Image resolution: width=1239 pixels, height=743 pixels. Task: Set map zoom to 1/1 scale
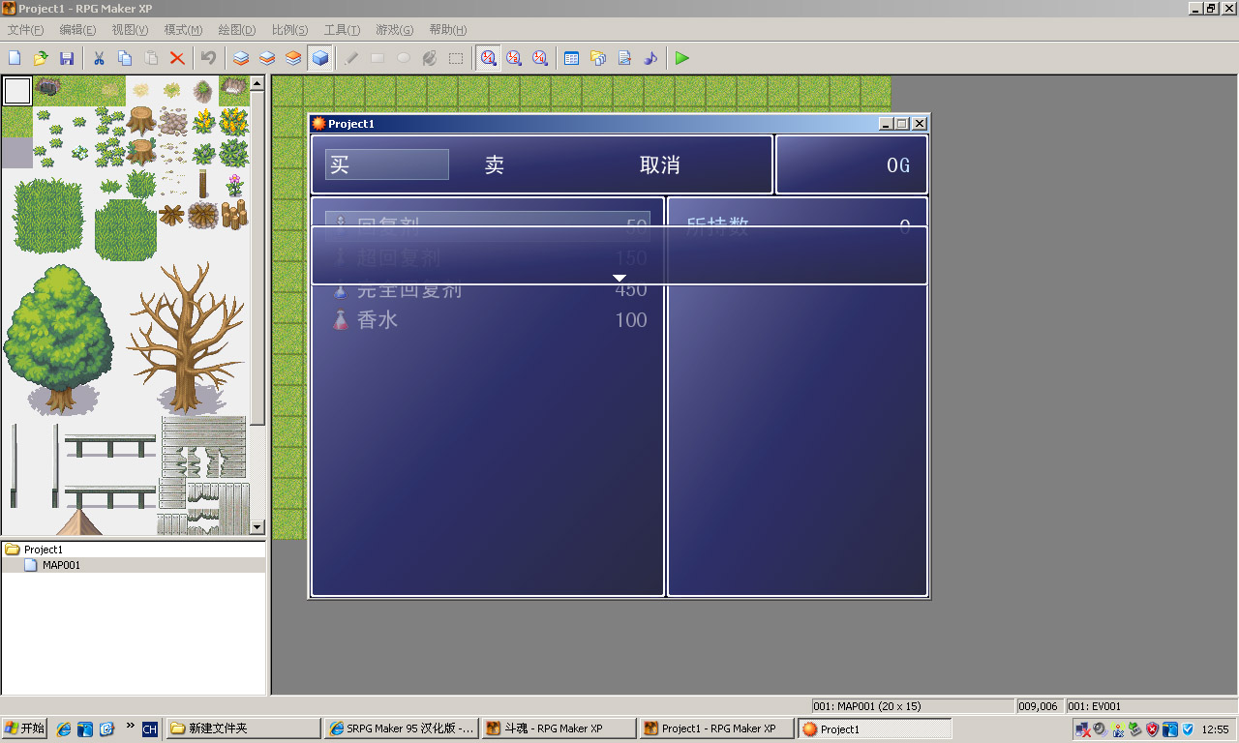[489, 58]
